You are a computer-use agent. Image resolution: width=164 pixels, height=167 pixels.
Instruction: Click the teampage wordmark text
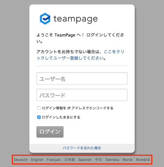[76, 19]
